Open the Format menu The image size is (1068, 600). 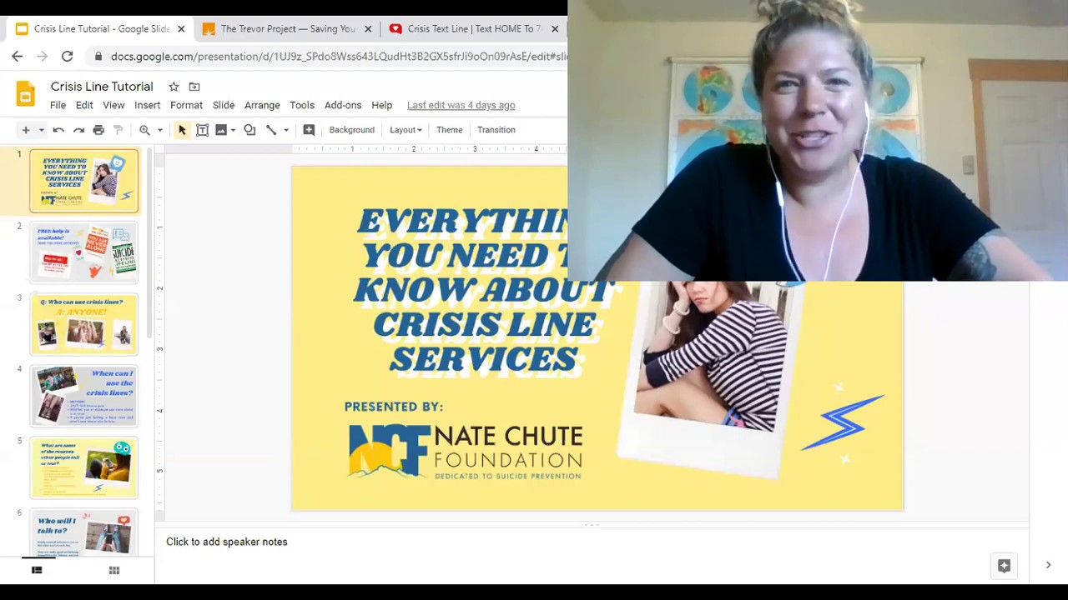[186, 105]
